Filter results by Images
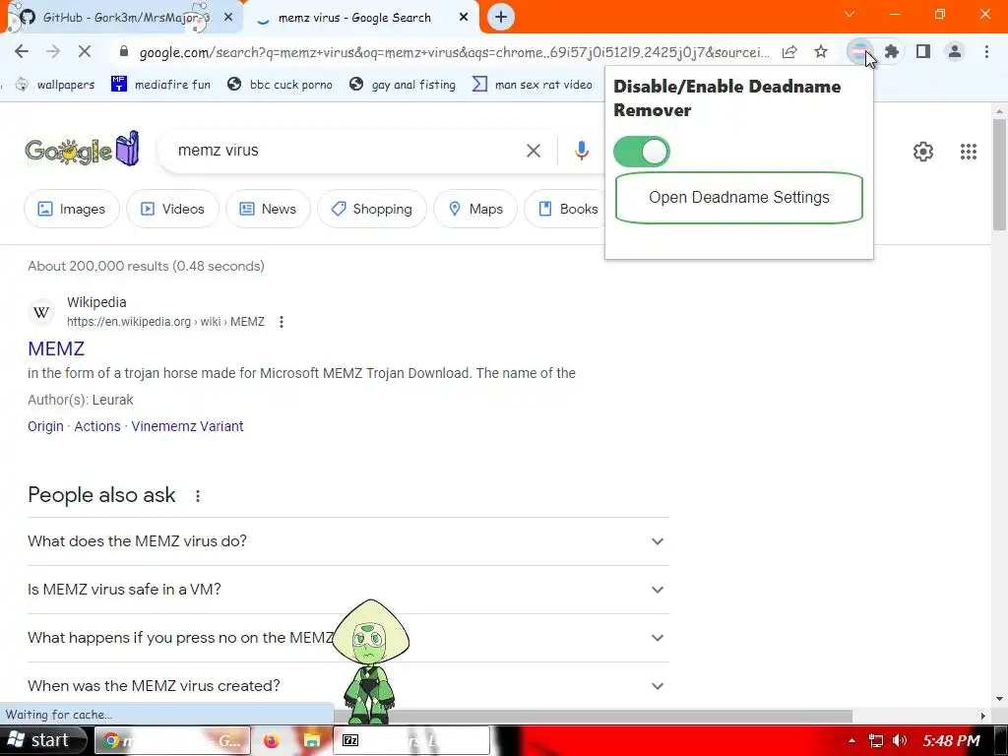The image size is (1008, 756). 71,209
